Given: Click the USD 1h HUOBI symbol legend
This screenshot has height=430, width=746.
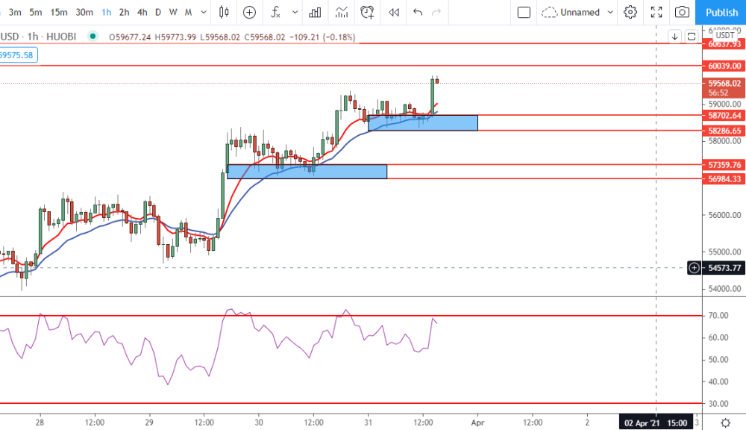Looking at the screenshot, I should (38, 37).
